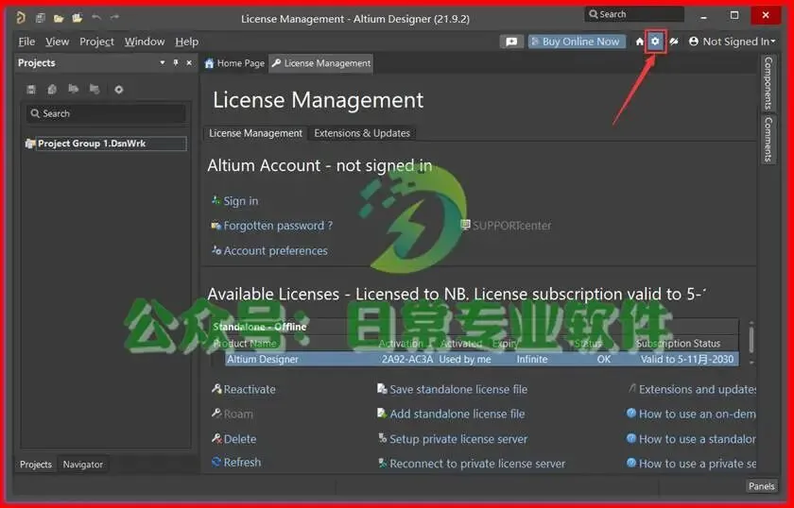Click the Subscription Status column header

pyautogui.click(x=678, y=343)
